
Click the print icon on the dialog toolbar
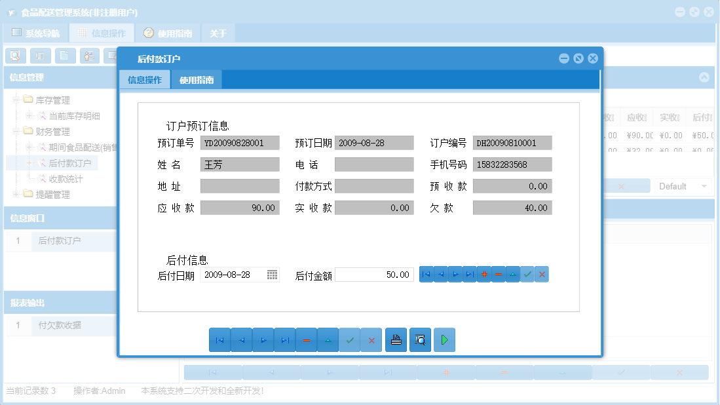(x=396, y=339)
